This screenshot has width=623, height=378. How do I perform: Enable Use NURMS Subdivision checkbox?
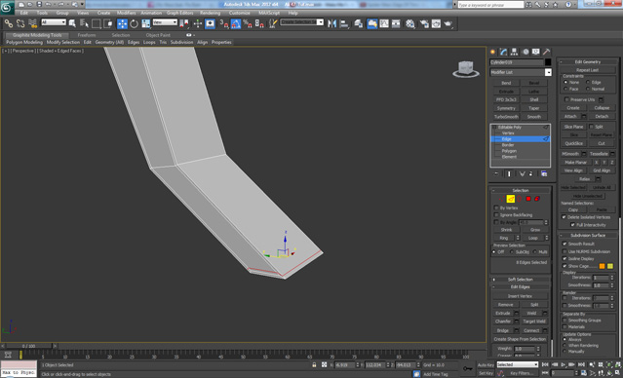(x=565, y=251)
